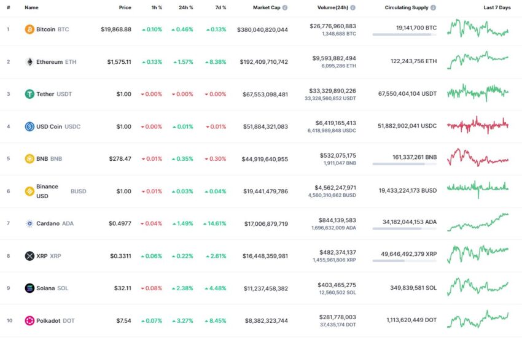Click the USD Coin blue logo icon
The image size is (522, 340).
[29, 126]
